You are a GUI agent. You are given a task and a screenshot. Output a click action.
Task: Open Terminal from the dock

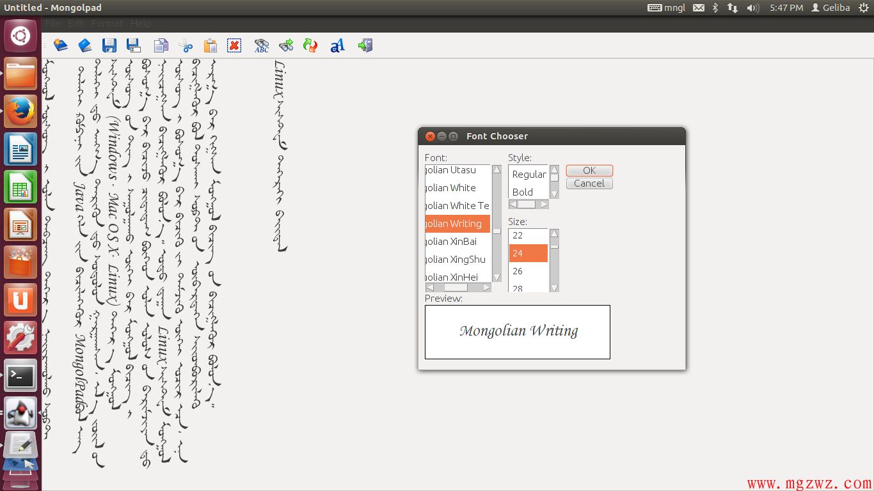point(20,376)
